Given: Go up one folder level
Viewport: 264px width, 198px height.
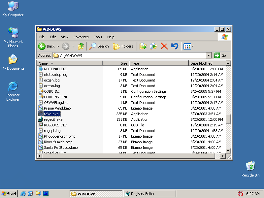Looking at the screenshot, I should (x=81, y=46).
